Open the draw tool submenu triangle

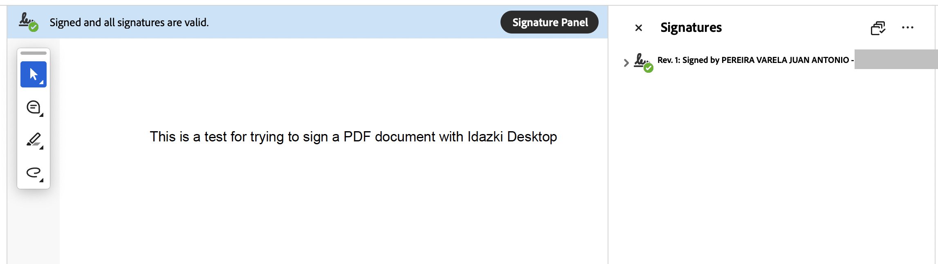pyautogui.click(x=41, y=180)
